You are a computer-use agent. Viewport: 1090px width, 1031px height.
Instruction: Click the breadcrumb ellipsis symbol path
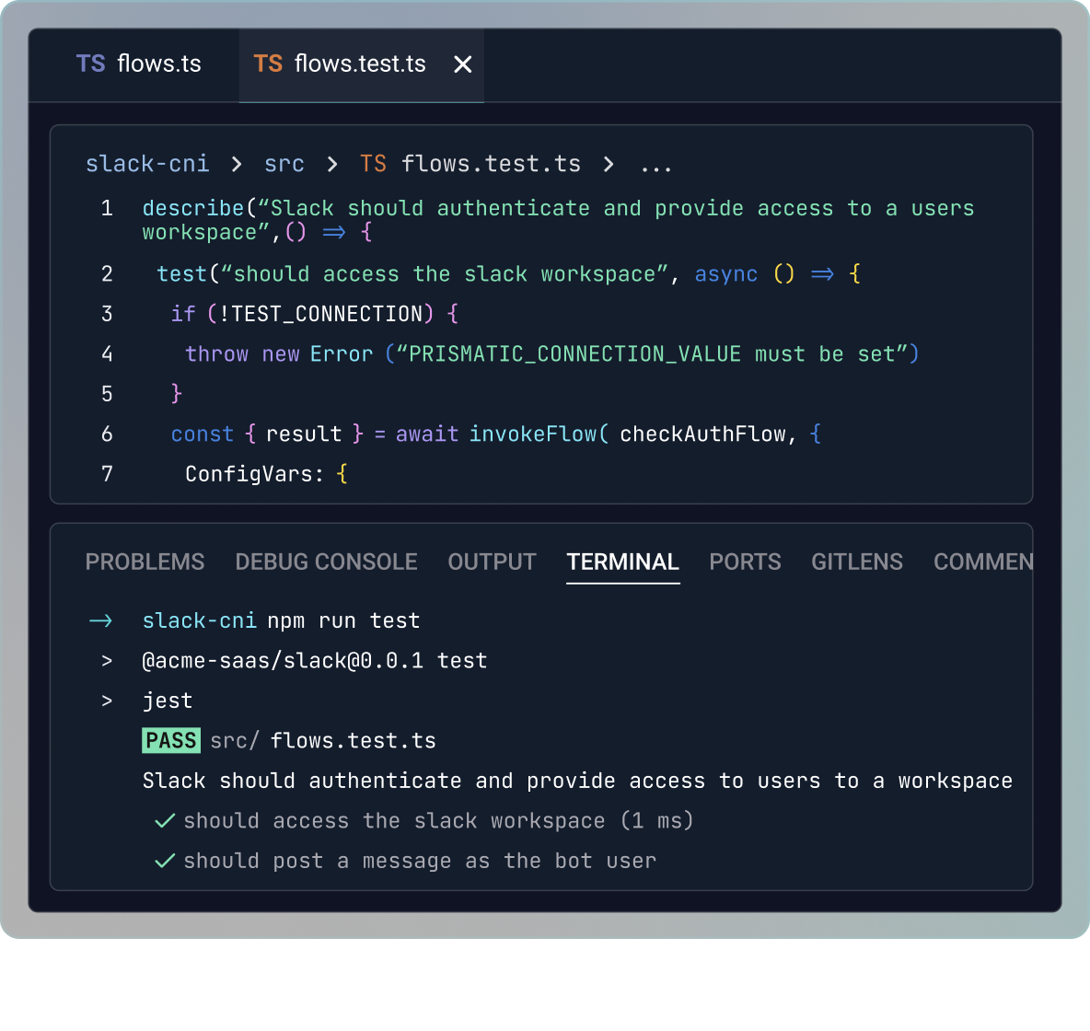point(656,168)
